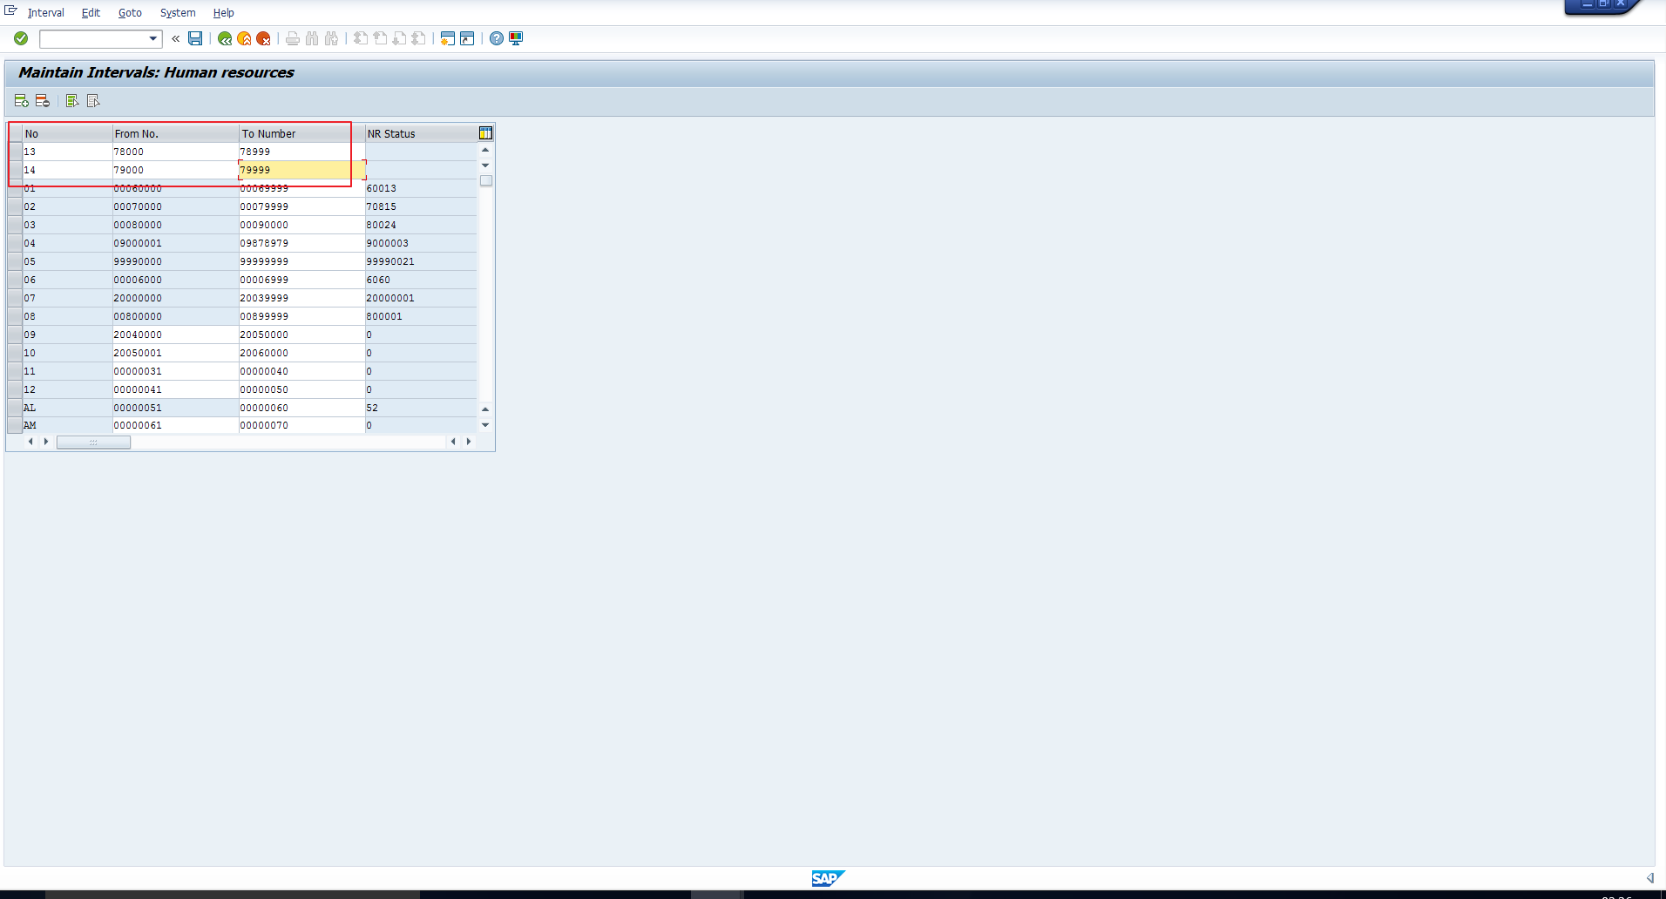This screenshot has width=1666, height=899.
Task: Open the Goto menu
Action: click(x=130, y=13)
